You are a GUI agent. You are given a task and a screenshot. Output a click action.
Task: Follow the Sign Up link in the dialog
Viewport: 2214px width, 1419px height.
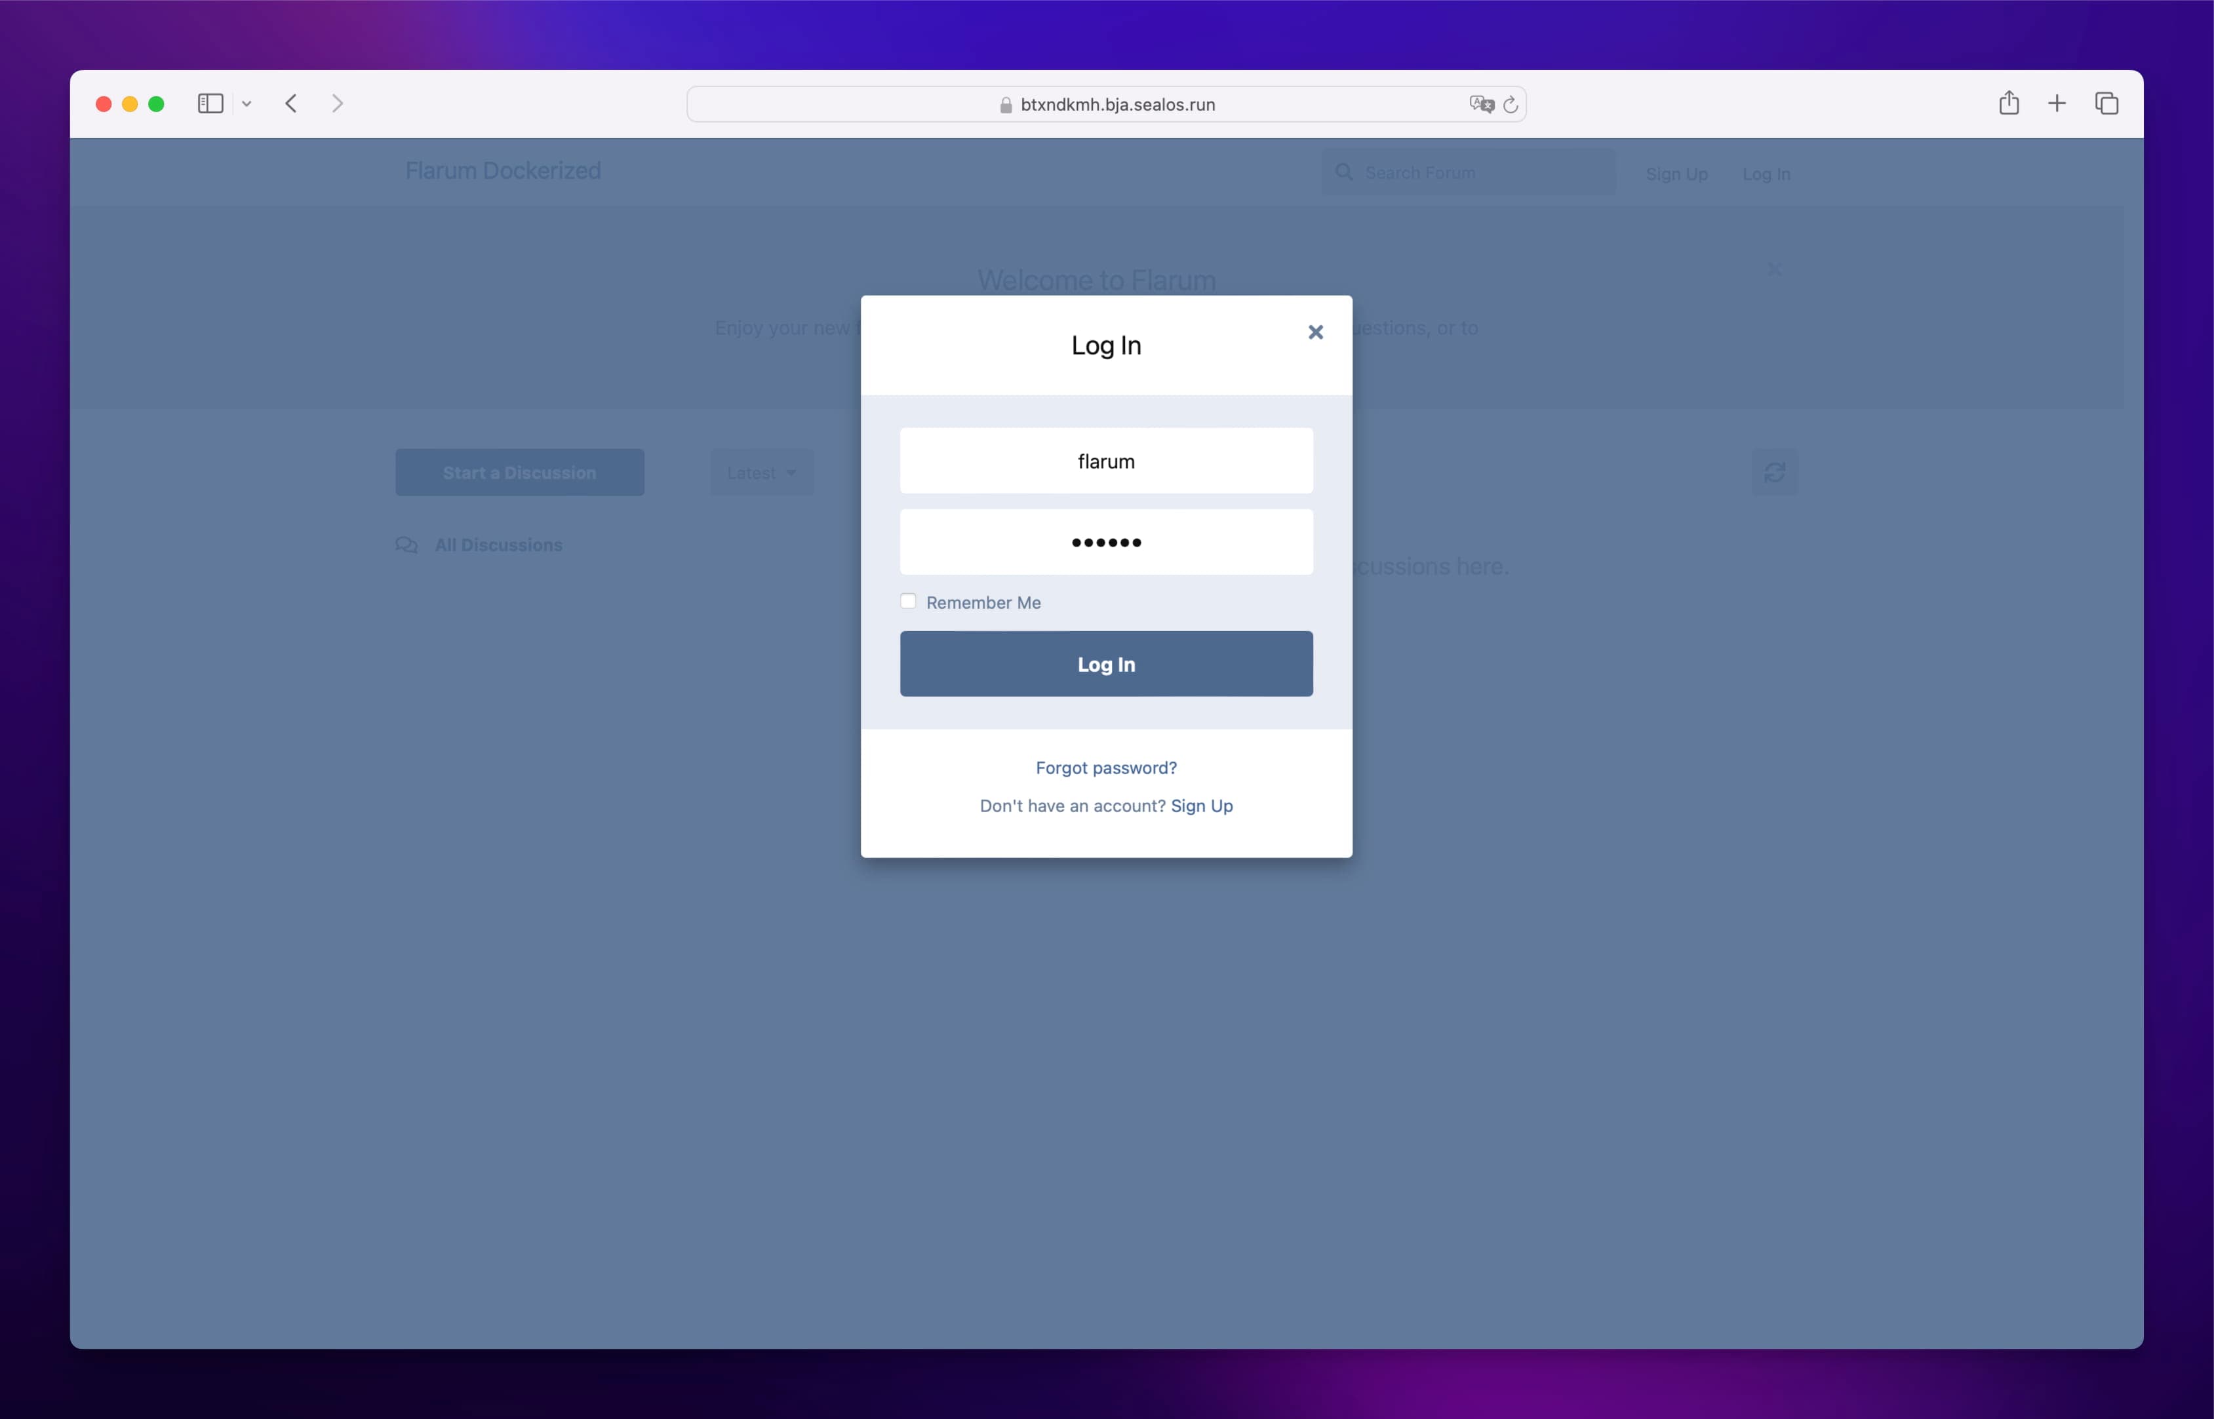point(1201,806)
